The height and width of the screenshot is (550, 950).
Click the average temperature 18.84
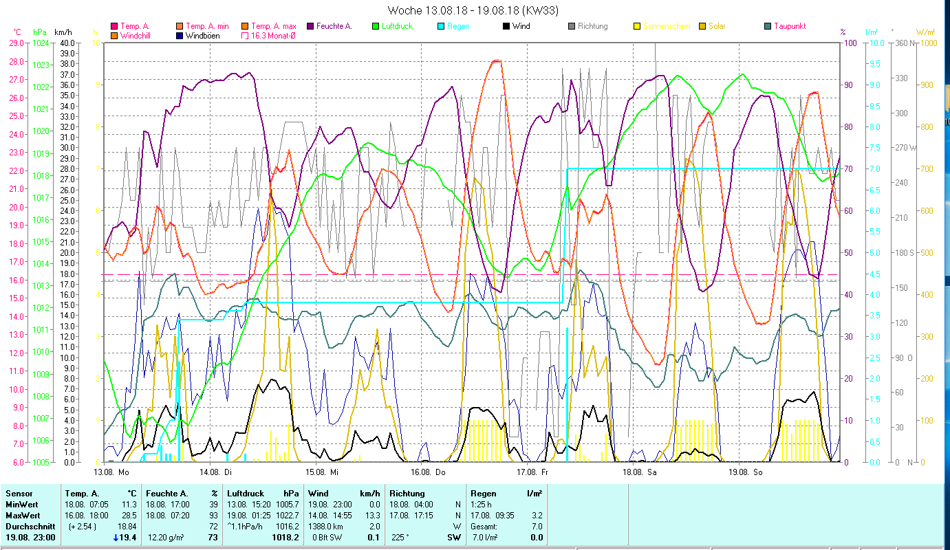(127, 526)
